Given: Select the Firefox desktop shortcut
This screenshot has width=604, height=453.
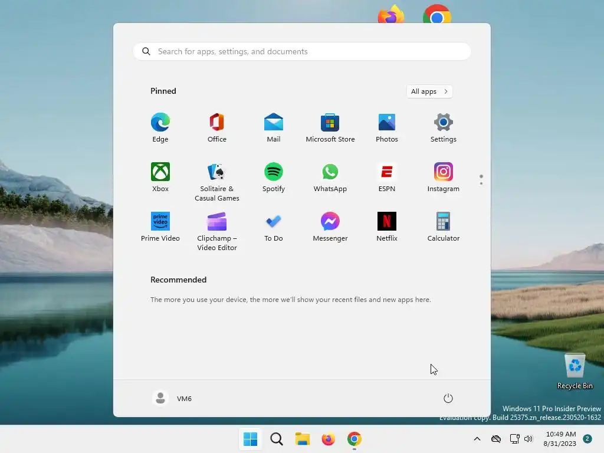Looking at the screenshot, I should point(391,14).
